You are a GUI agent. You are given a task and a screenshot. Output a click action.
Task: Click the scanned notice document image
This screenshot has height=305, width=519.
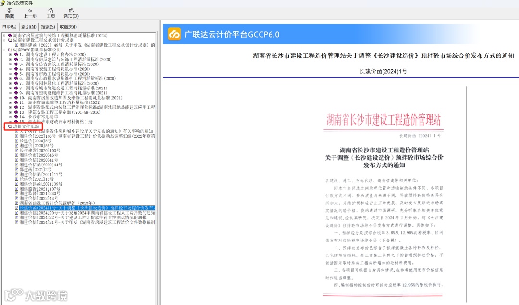point(383,195)
